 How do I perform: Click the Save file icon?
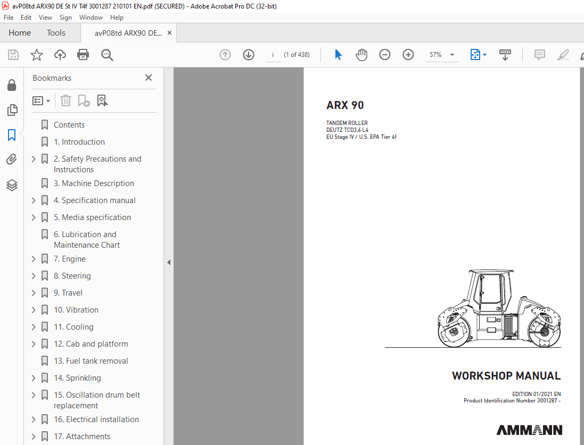(x=13, y=55)
